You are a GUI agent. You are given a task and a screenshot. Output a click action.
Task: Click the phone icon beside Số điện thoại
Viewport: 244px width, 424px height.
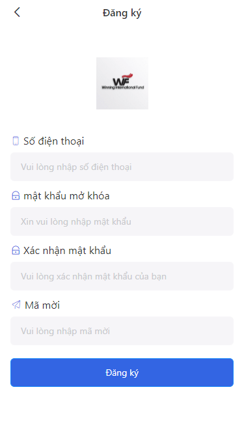tap(16, 141)
